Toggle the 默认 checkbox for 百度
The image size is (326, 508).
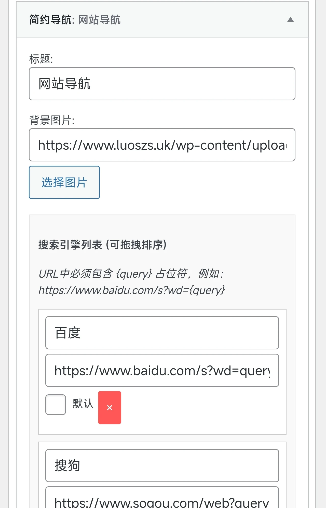(56, 405)
